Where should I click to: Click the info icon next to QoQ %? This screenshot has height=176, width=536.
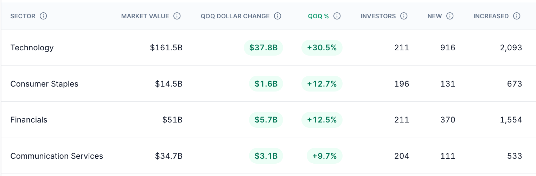(337, 16)
